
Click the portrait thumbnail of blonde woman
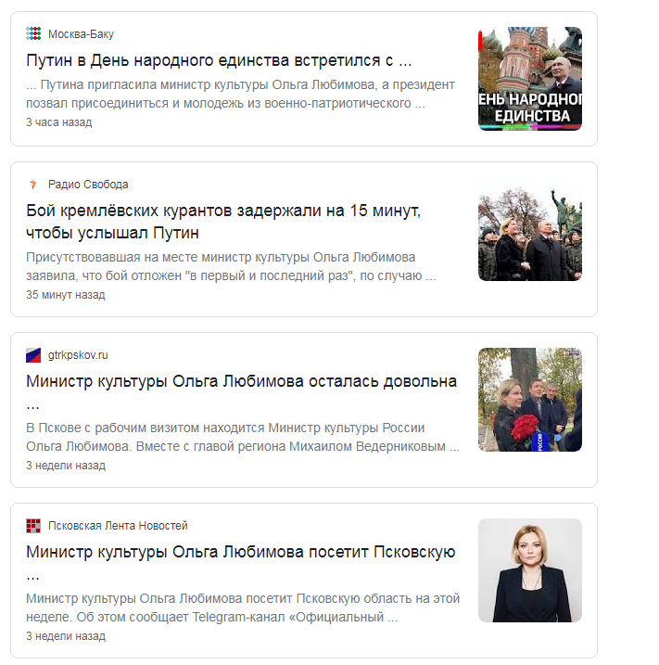click(530, 570)
